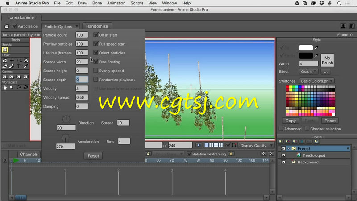Click the fill color eyedropper icon
Image resolution: width=357 pixels, height=201 pixels.
pyautogui.click(x=316, y=48)
